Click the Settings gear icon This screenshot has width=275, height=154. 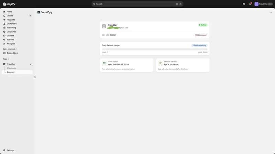coord(4,150)
